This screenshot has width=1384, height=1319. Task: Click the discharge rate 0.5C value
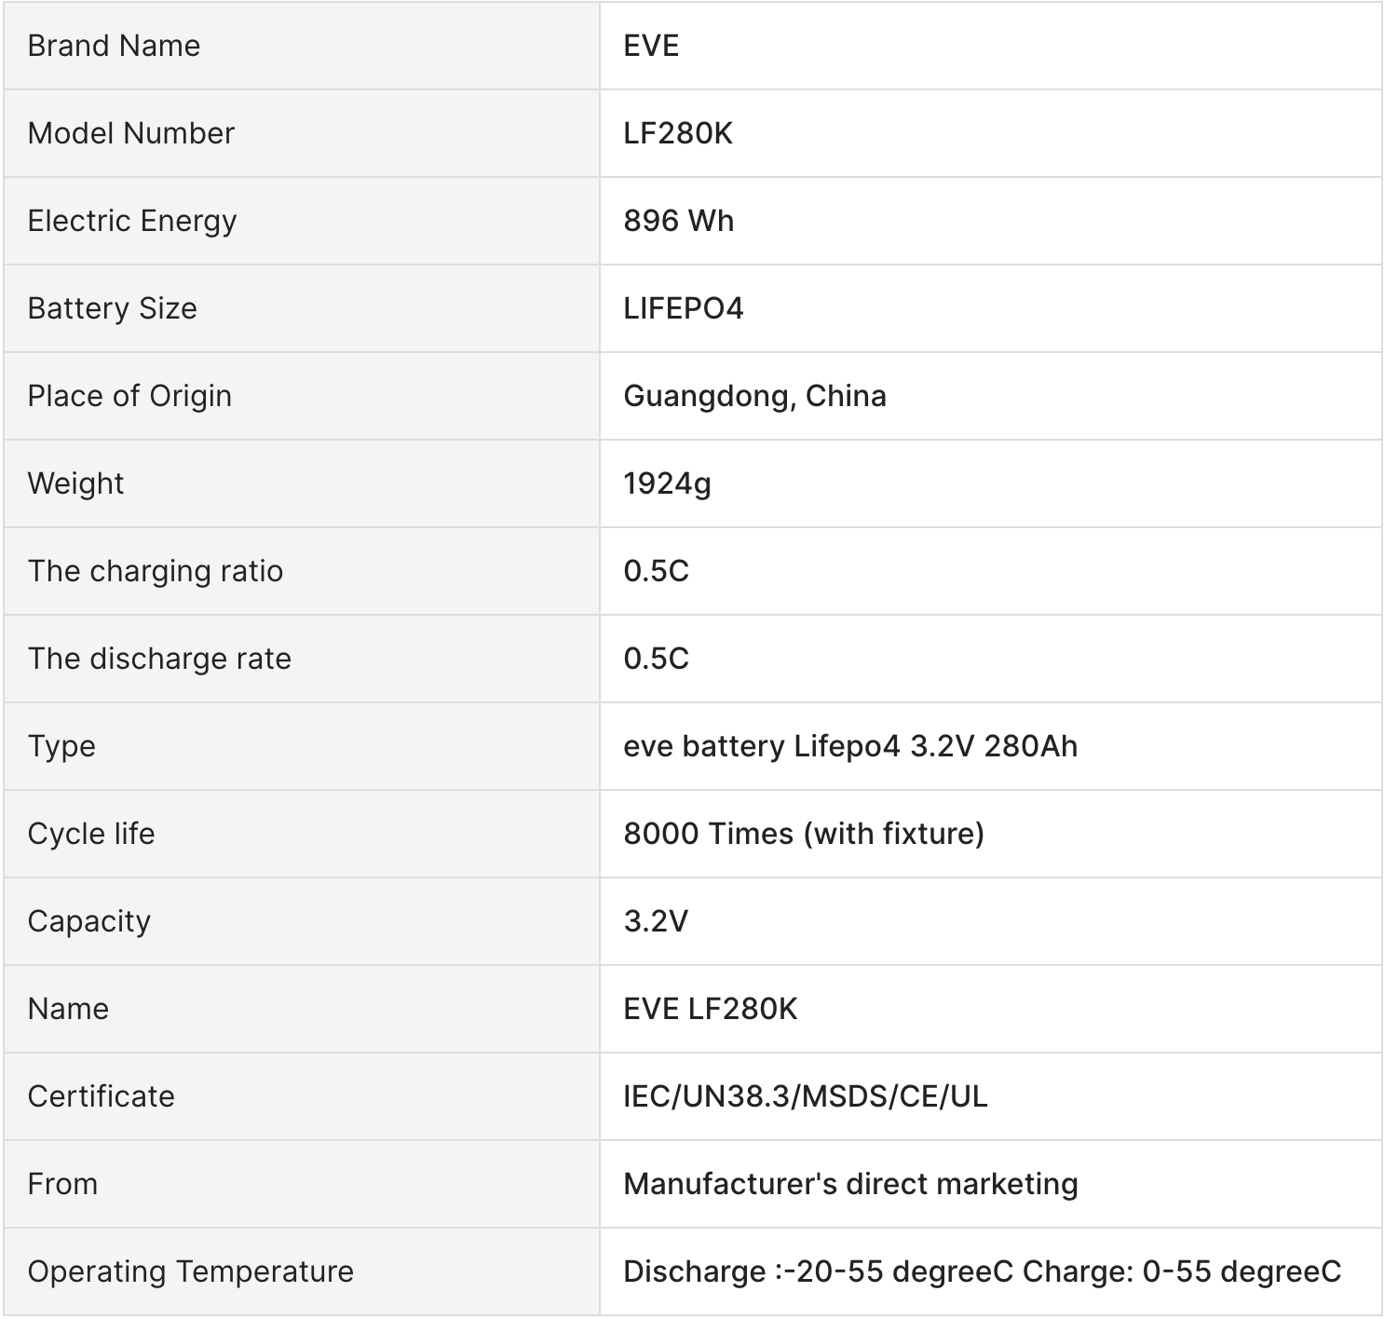coord(657,659)
